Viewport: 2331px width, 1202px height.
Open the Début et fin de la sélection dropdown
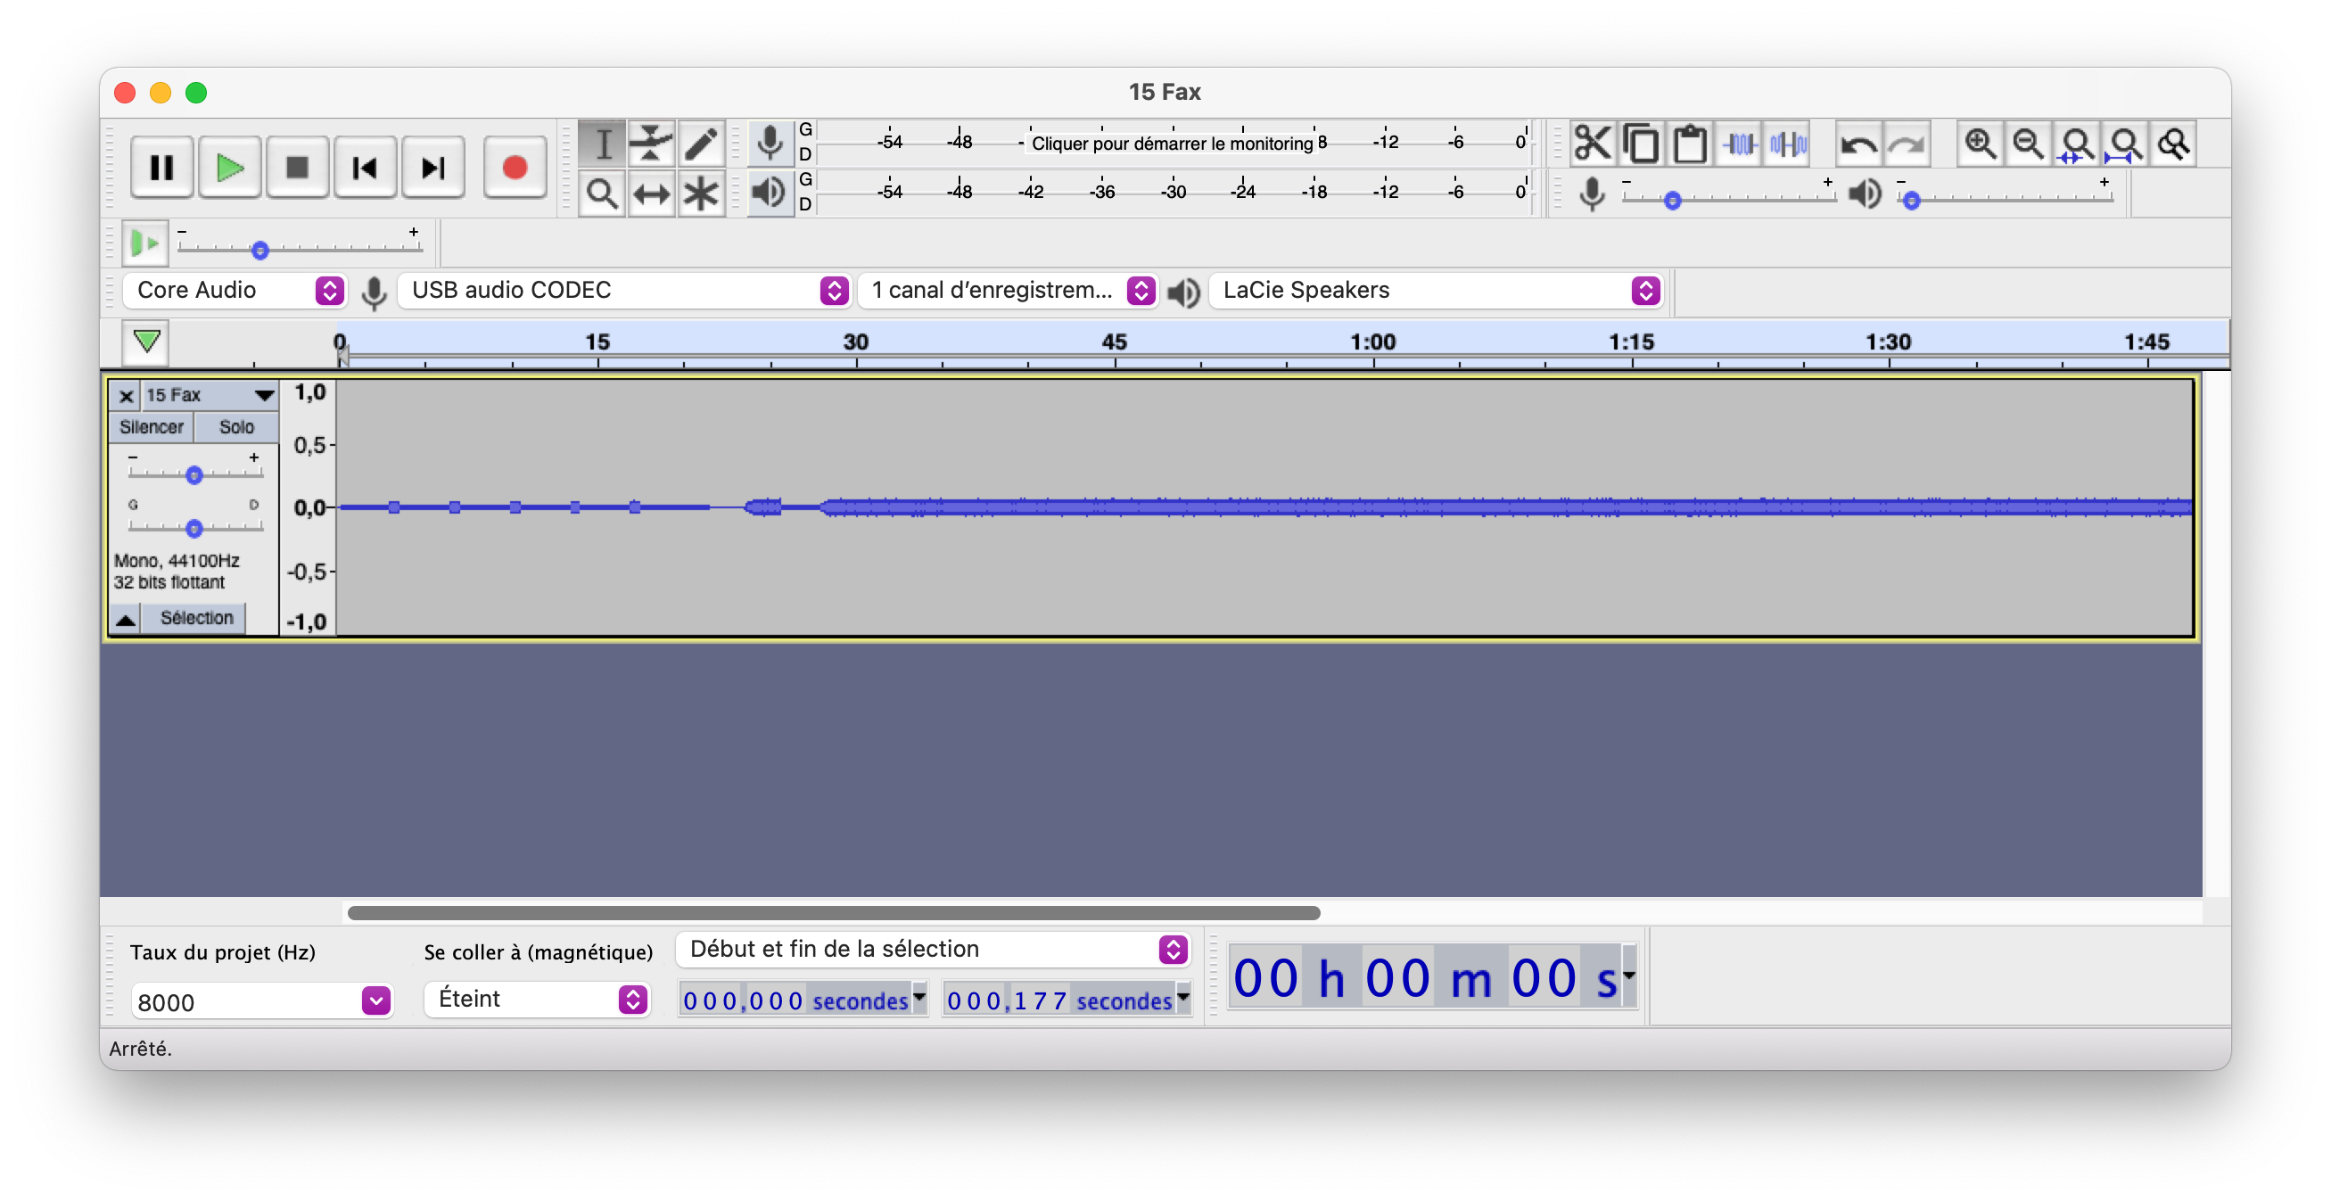click(933, 950)
